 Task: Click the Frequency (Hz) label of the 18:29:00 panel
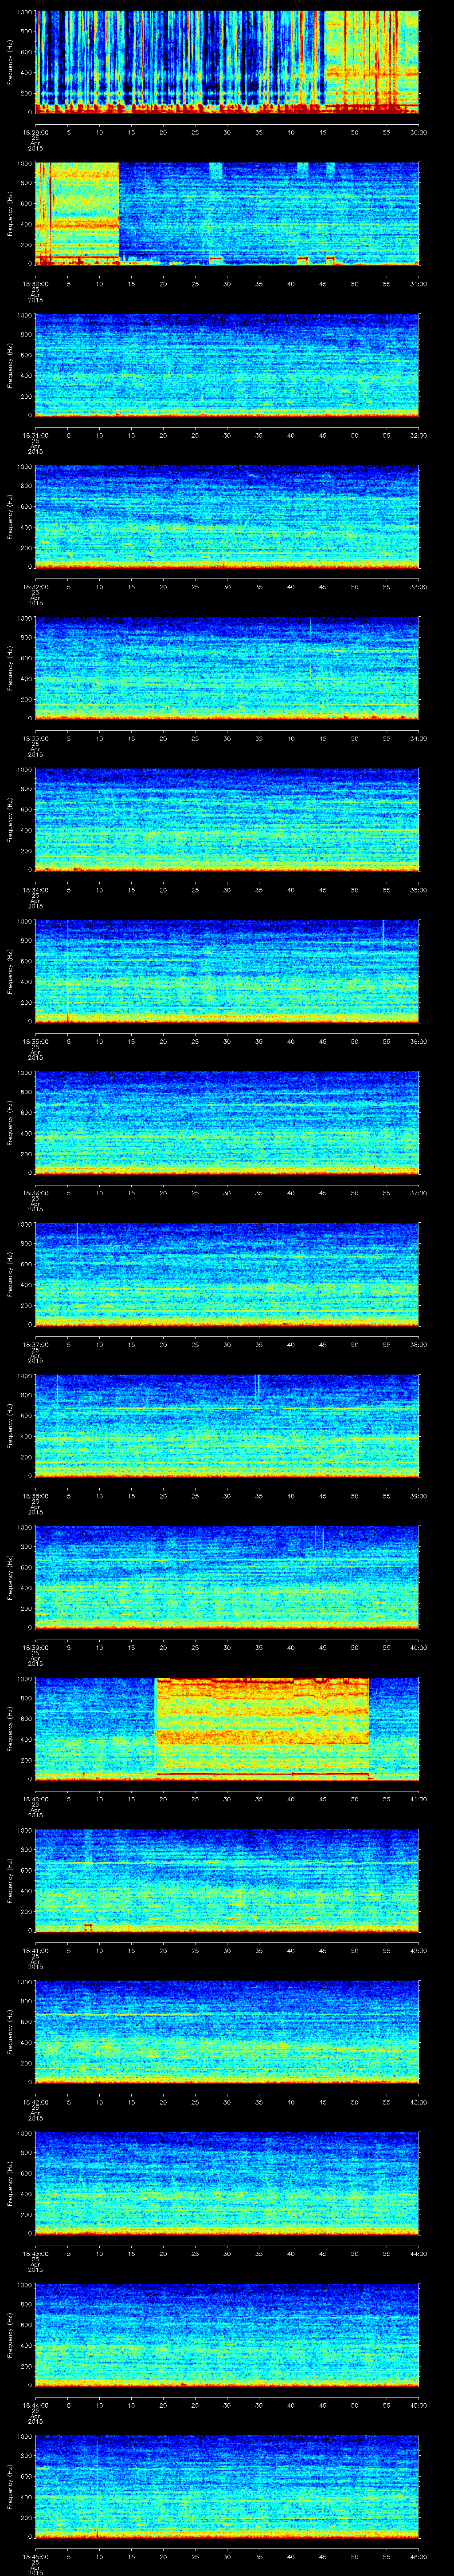(10, 64)
